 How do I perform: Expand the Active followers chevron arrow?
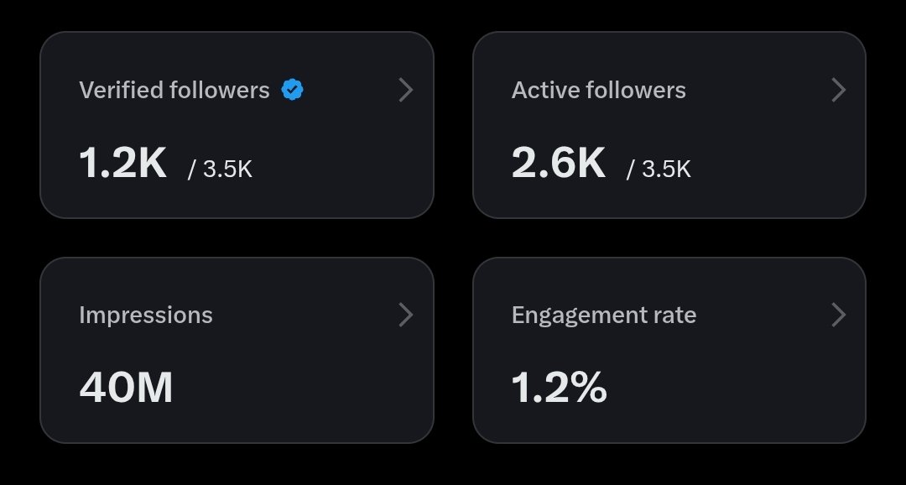[838, 90]
